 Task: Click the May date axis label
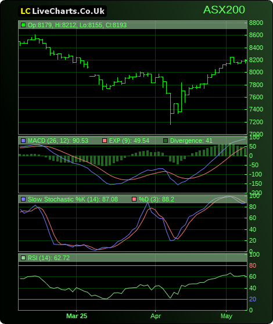[227, 316]
